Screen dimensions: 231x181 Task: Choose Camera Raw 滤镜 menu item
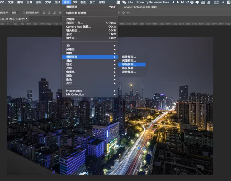coord(79,27)
